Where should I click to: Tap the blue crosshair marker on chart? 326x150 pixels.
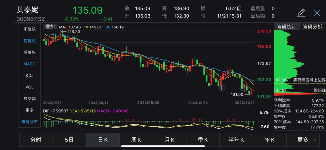pos(221,88)
